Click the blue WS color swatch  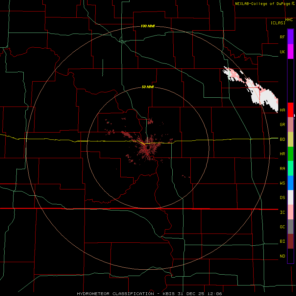[290, 183]
